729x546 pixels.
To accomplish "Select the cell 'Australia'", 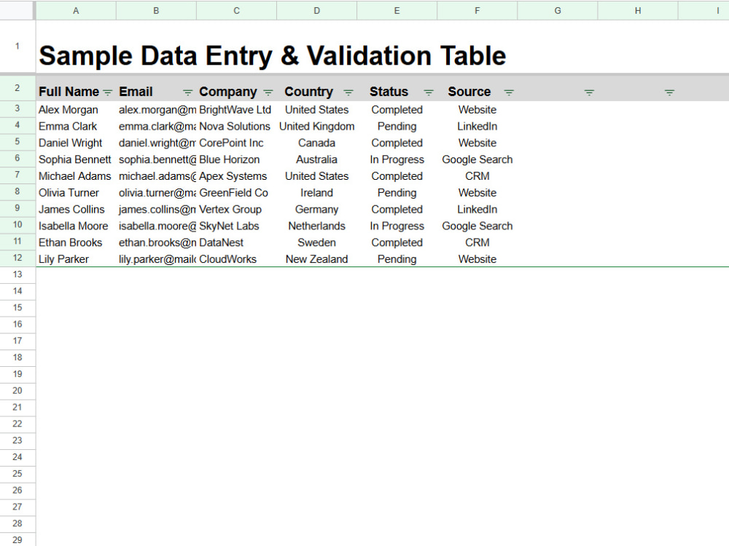I will pos(316,159).
